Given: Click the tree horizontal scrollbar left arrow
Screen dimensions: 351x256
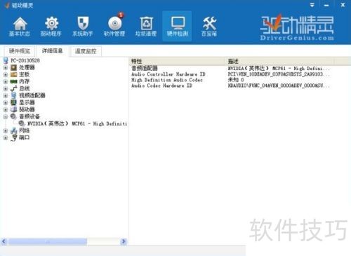Looking at the screenshot, I should (4, 241).
